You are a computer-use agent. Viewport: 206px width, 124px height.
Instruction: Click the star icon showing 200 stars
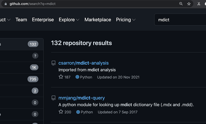pyautogui.click(x=61, y=112)
